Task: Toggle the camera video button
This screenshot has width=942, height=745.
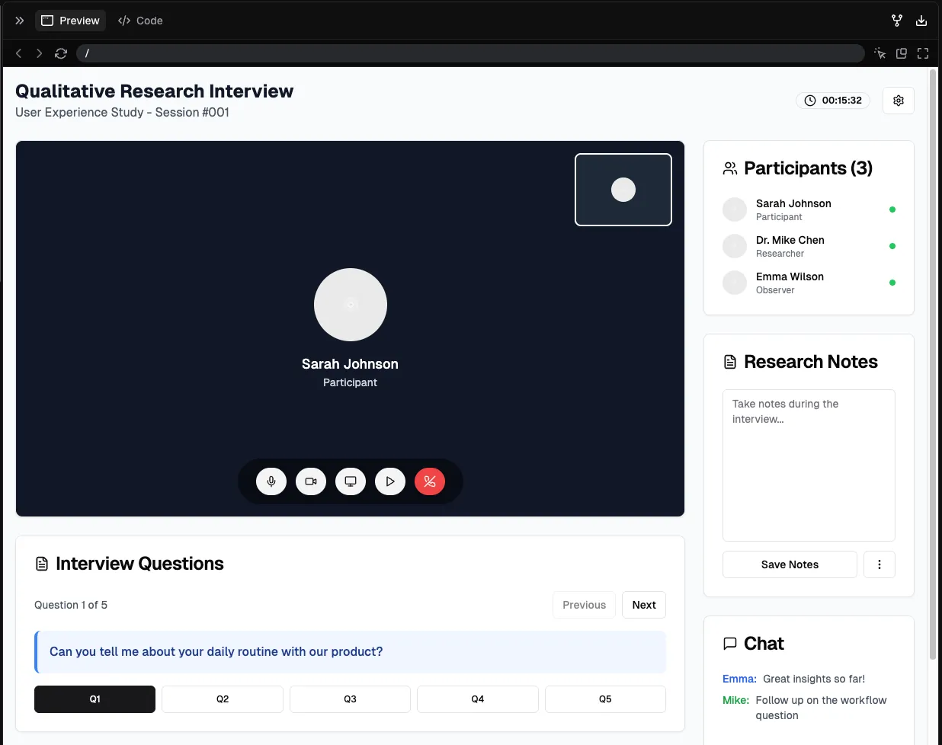Action: pyautogui.click(x=311, y=481)
